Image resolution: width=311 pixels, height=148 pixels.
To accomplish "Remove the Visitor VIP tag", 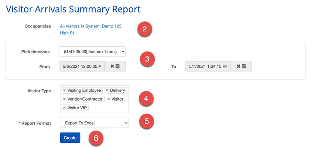I will coord(64,108).
